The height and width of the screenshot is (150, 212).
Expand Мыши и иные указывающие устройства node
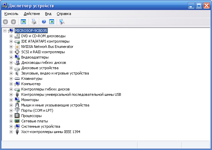(x=11, y=105)
